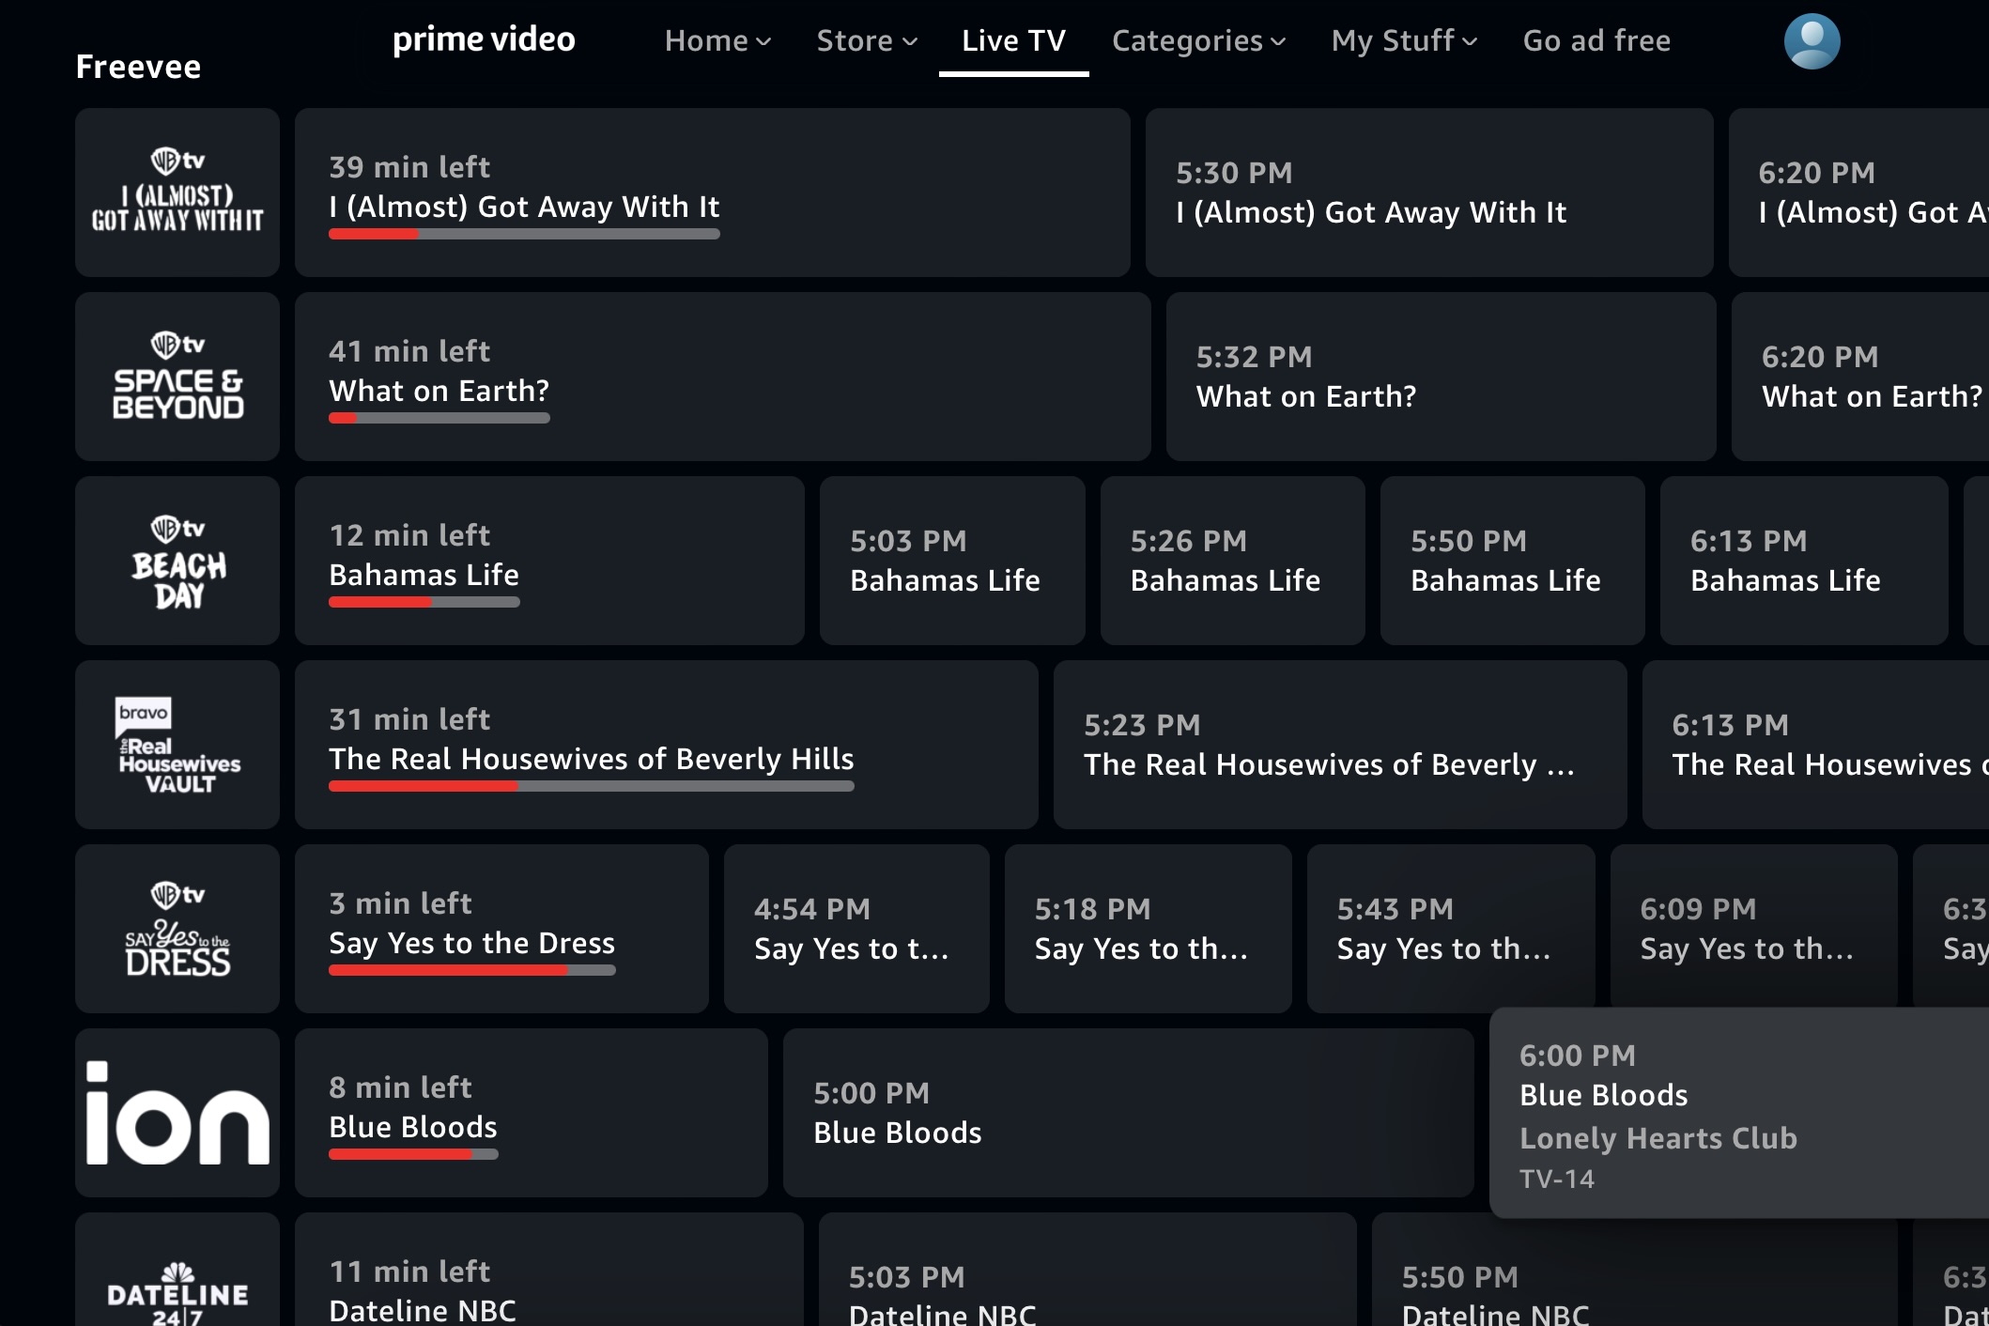This screenshot has width=1989, height=1326.
Task: Select the I (Almost) Got Away With It channel logo
Action: (177, 193)
